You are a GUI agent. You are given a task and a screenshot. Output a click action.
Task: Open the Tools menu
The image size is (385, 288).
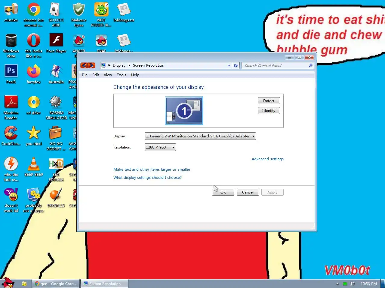(122, 75)
